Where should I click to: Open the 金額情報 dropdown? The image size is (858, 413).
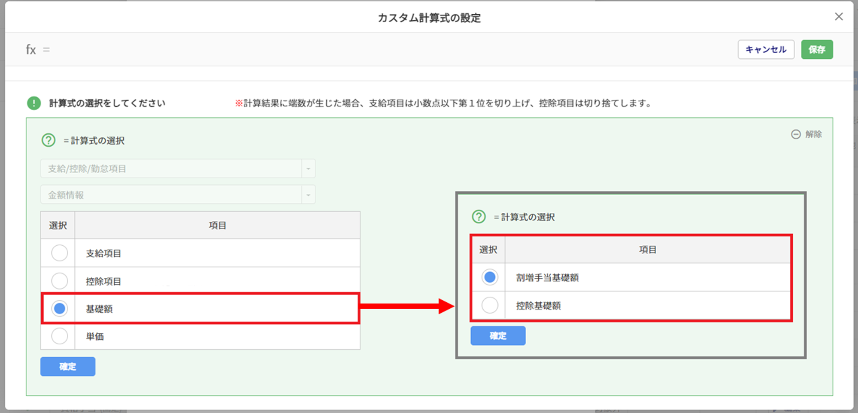(x=178, y=195)
